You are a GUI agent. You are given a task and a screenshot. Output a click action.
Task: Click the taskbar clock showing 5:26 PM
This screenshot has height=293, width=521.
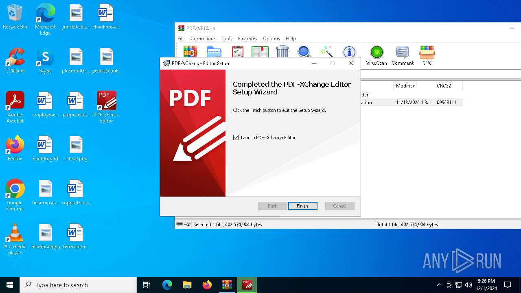tap(486, 285)
